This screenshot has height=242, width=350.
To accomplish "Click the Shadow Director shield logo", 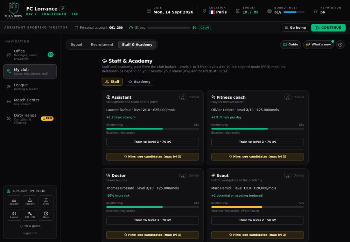I will tap(13, 10).
